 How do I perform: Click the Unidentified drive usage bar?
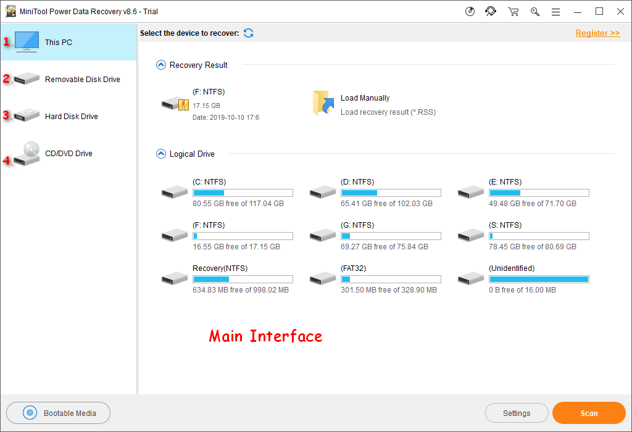coord(539,280)
